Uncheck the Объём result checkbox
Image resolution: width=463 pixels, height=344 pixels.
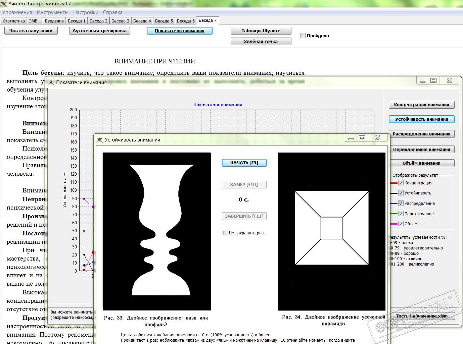(x=401, y=224)
